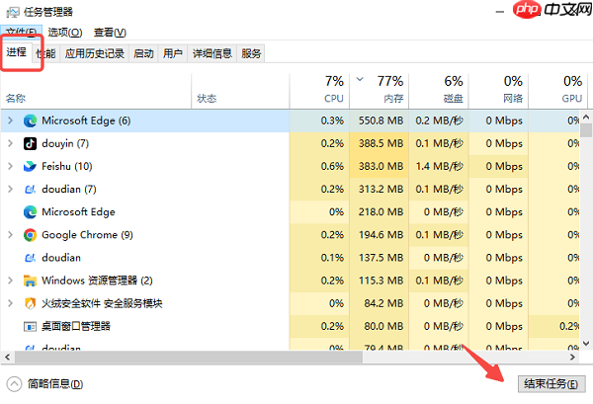Select the 115.3 MB memory cell
593x404 pixels.
pos(380,281)
